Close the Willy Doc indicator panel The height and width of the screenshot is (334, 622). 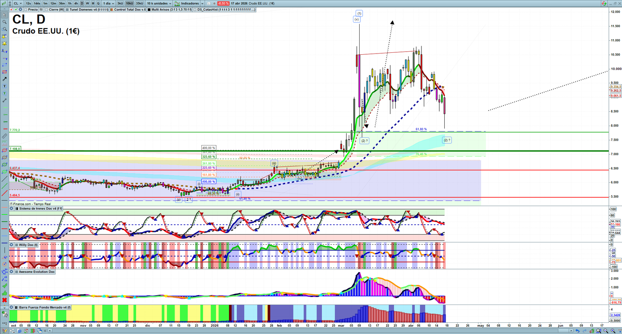point(12,245)
